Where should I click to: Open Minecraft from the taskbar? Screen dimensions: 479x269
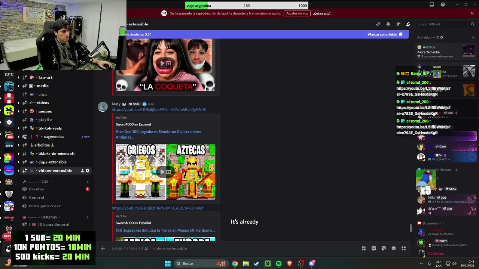point(268,263)
